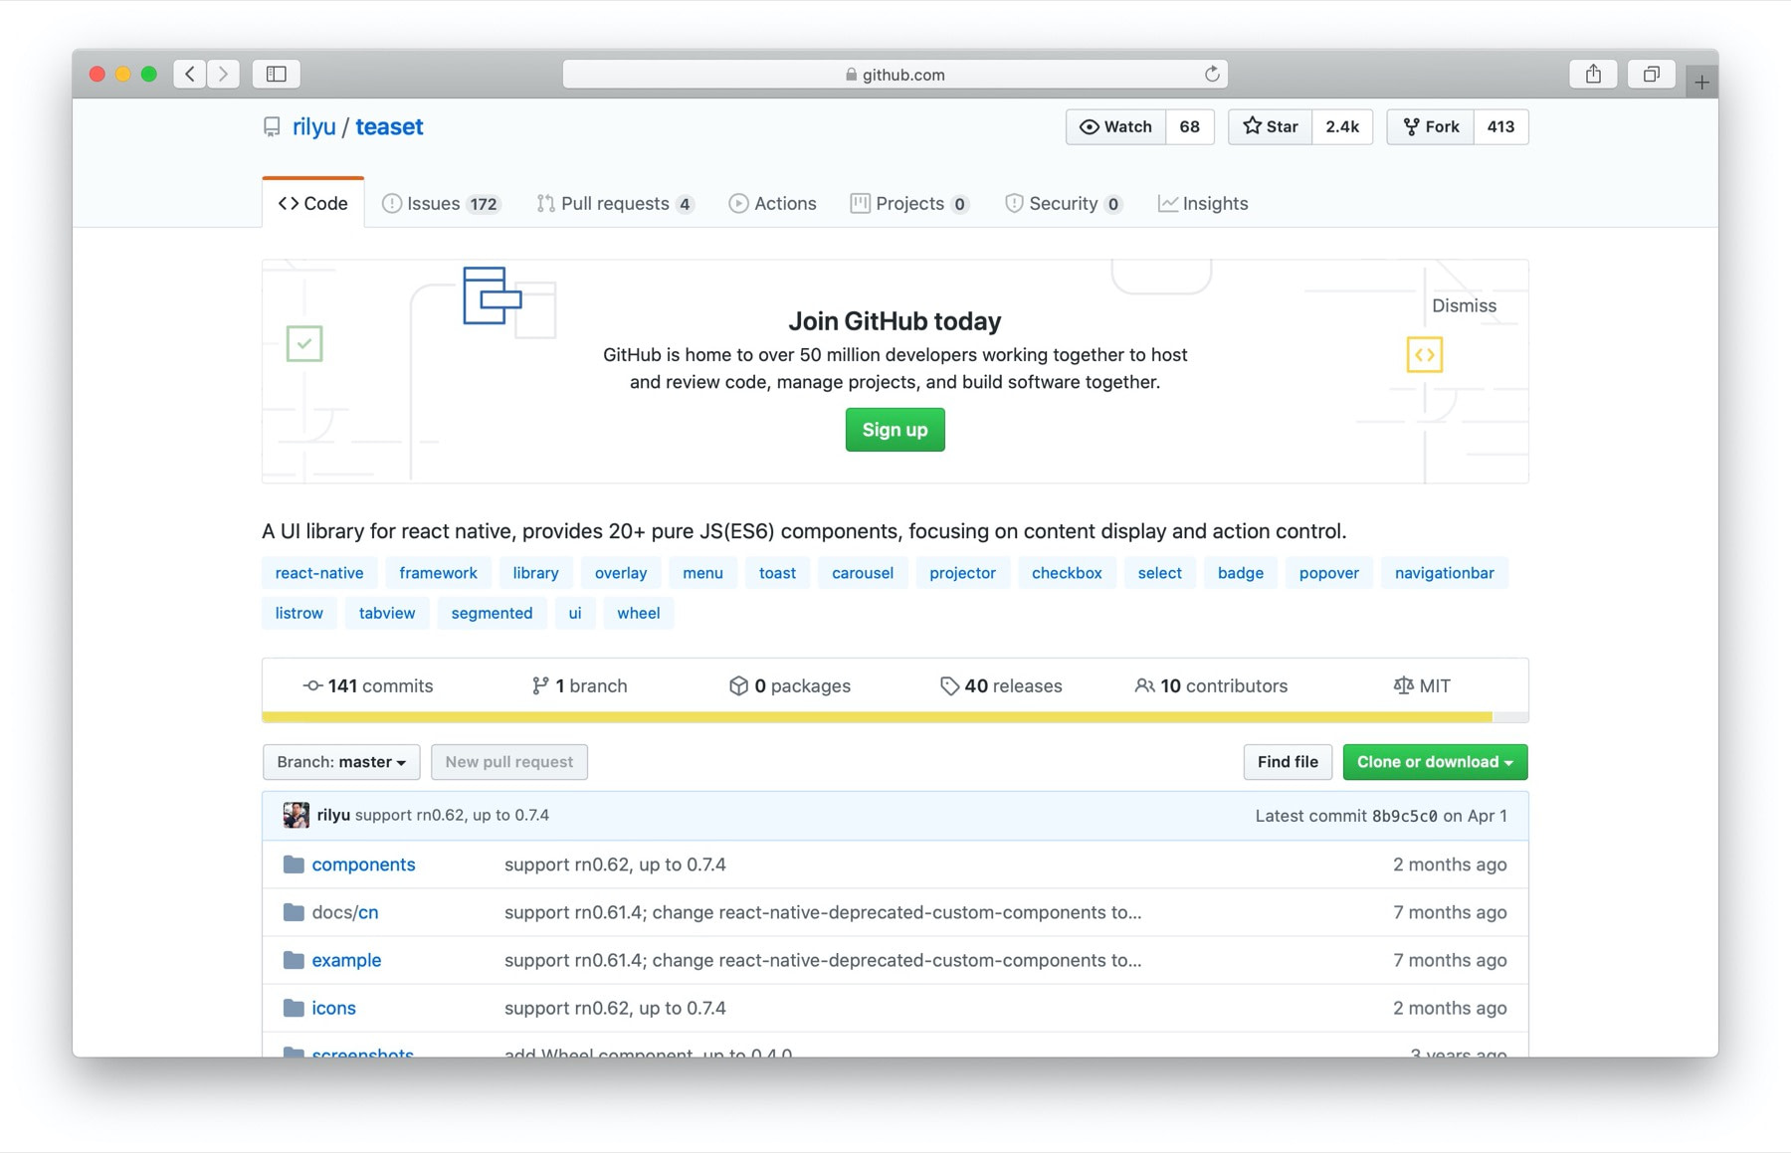Screen dimensions: 1791x1153
Task: Click the yellow language breakdown bar
Action: point(877,717)
